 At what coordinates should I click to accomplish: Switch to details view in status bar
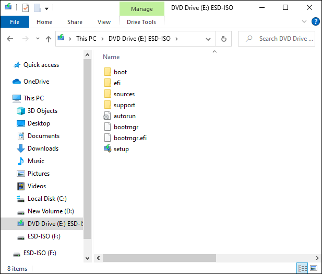(x=303, y=268)
